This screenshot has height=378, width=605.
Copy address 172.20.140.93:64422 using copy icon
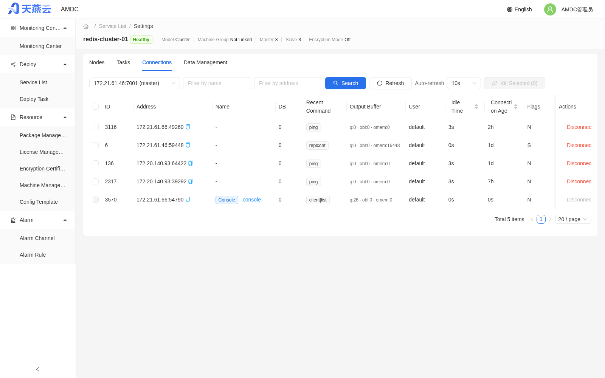pos(191,163)
